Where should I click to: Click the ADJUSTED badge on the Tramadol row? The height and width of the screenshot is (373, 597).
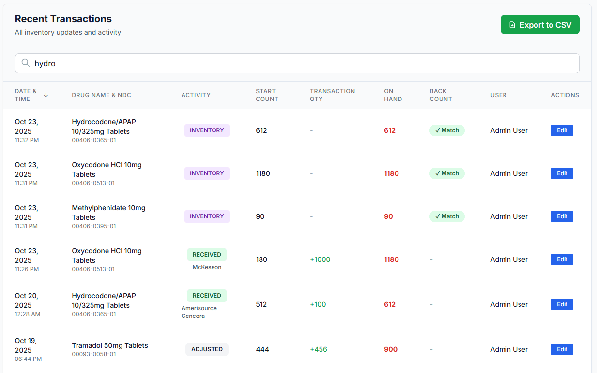coord(207,349)
